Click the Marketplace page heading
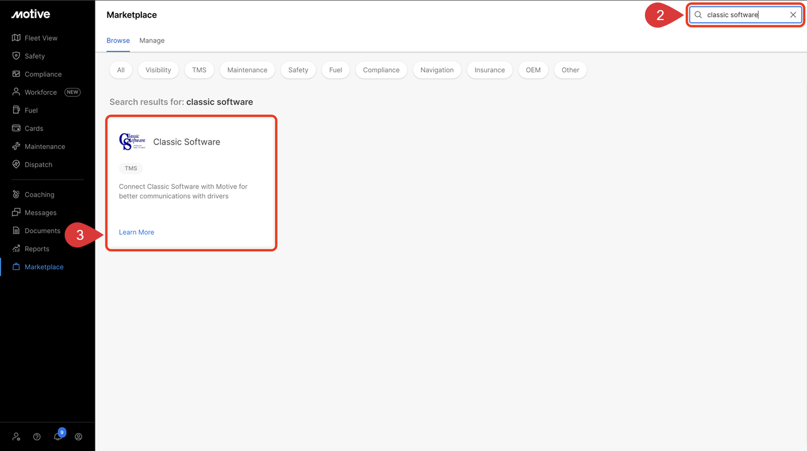This screenshot has height=451, width=807. tap(132, 14)
